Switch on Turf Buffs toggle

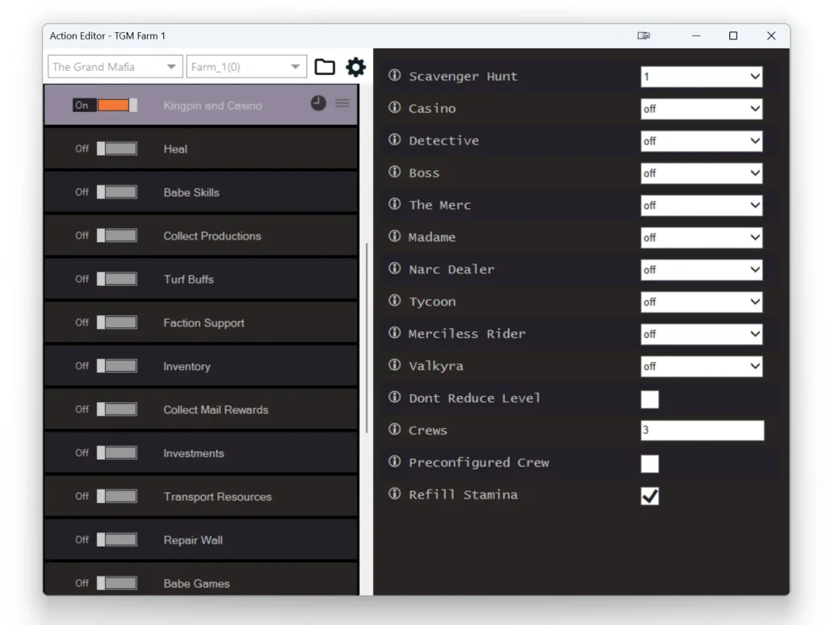pos(117,279)
